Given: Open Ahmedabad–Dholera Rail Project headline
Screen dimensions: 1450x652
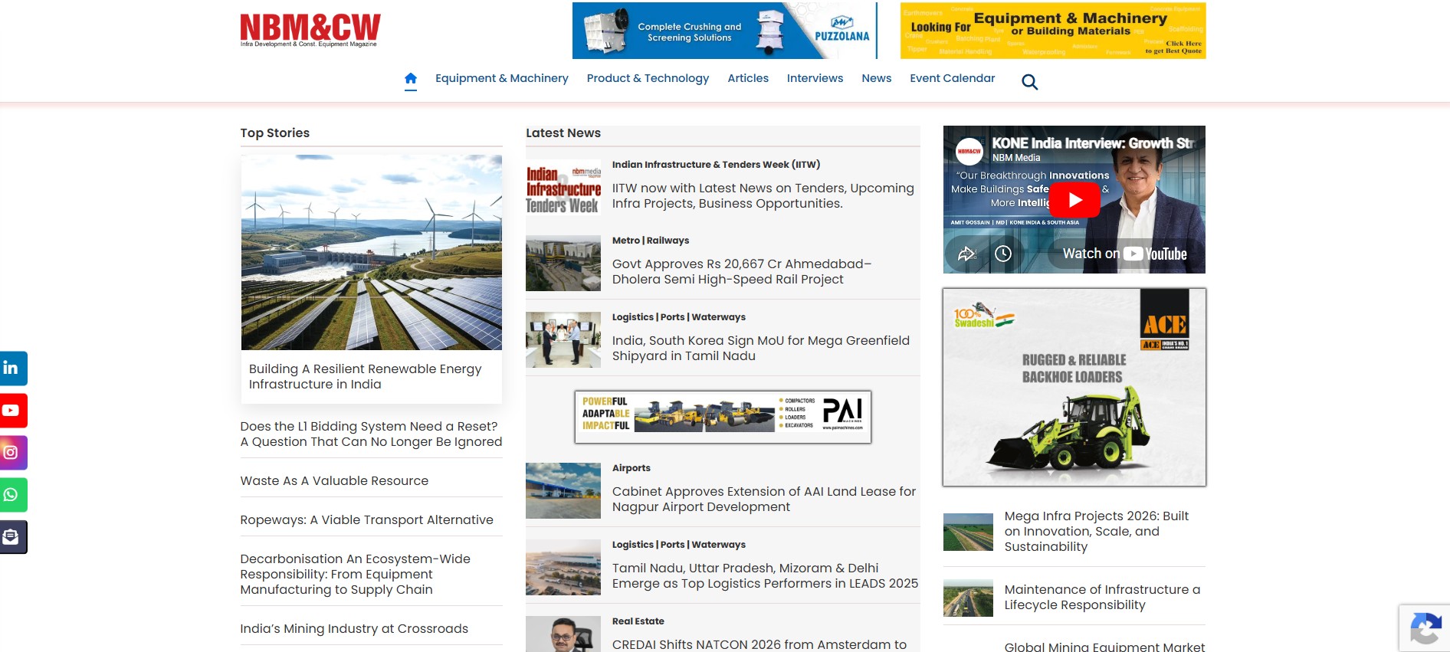Looking at the screenshot, I should tap(742, 272).
